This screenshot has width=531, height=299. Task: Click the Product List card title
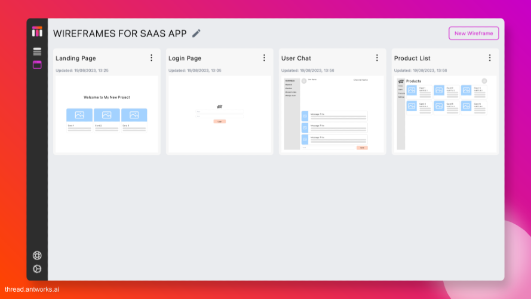412,59
